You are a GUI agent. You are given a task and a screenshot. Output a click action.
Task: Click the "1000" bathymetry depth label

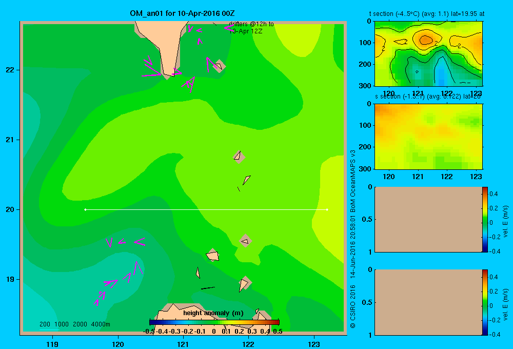pos(62,324)
